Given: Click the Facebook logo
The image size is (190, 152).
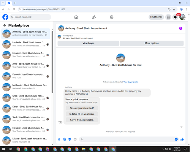Looking at the screenshot, I should [5, 17].
